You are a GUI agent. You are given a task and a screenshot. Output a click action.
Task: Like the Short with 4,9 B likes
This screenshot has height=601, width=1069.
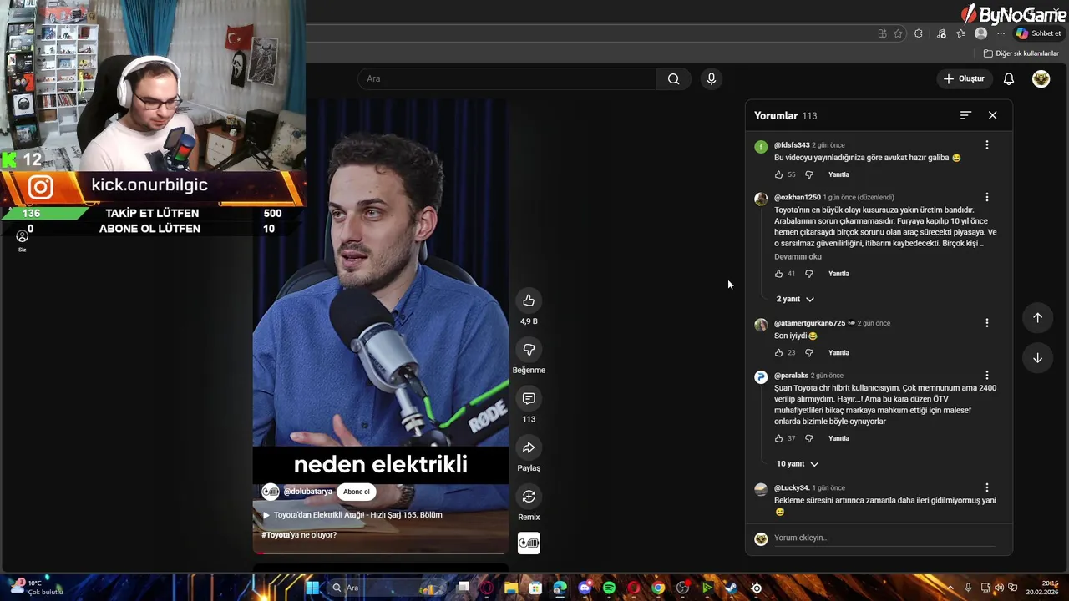click(x=529, y=300)
